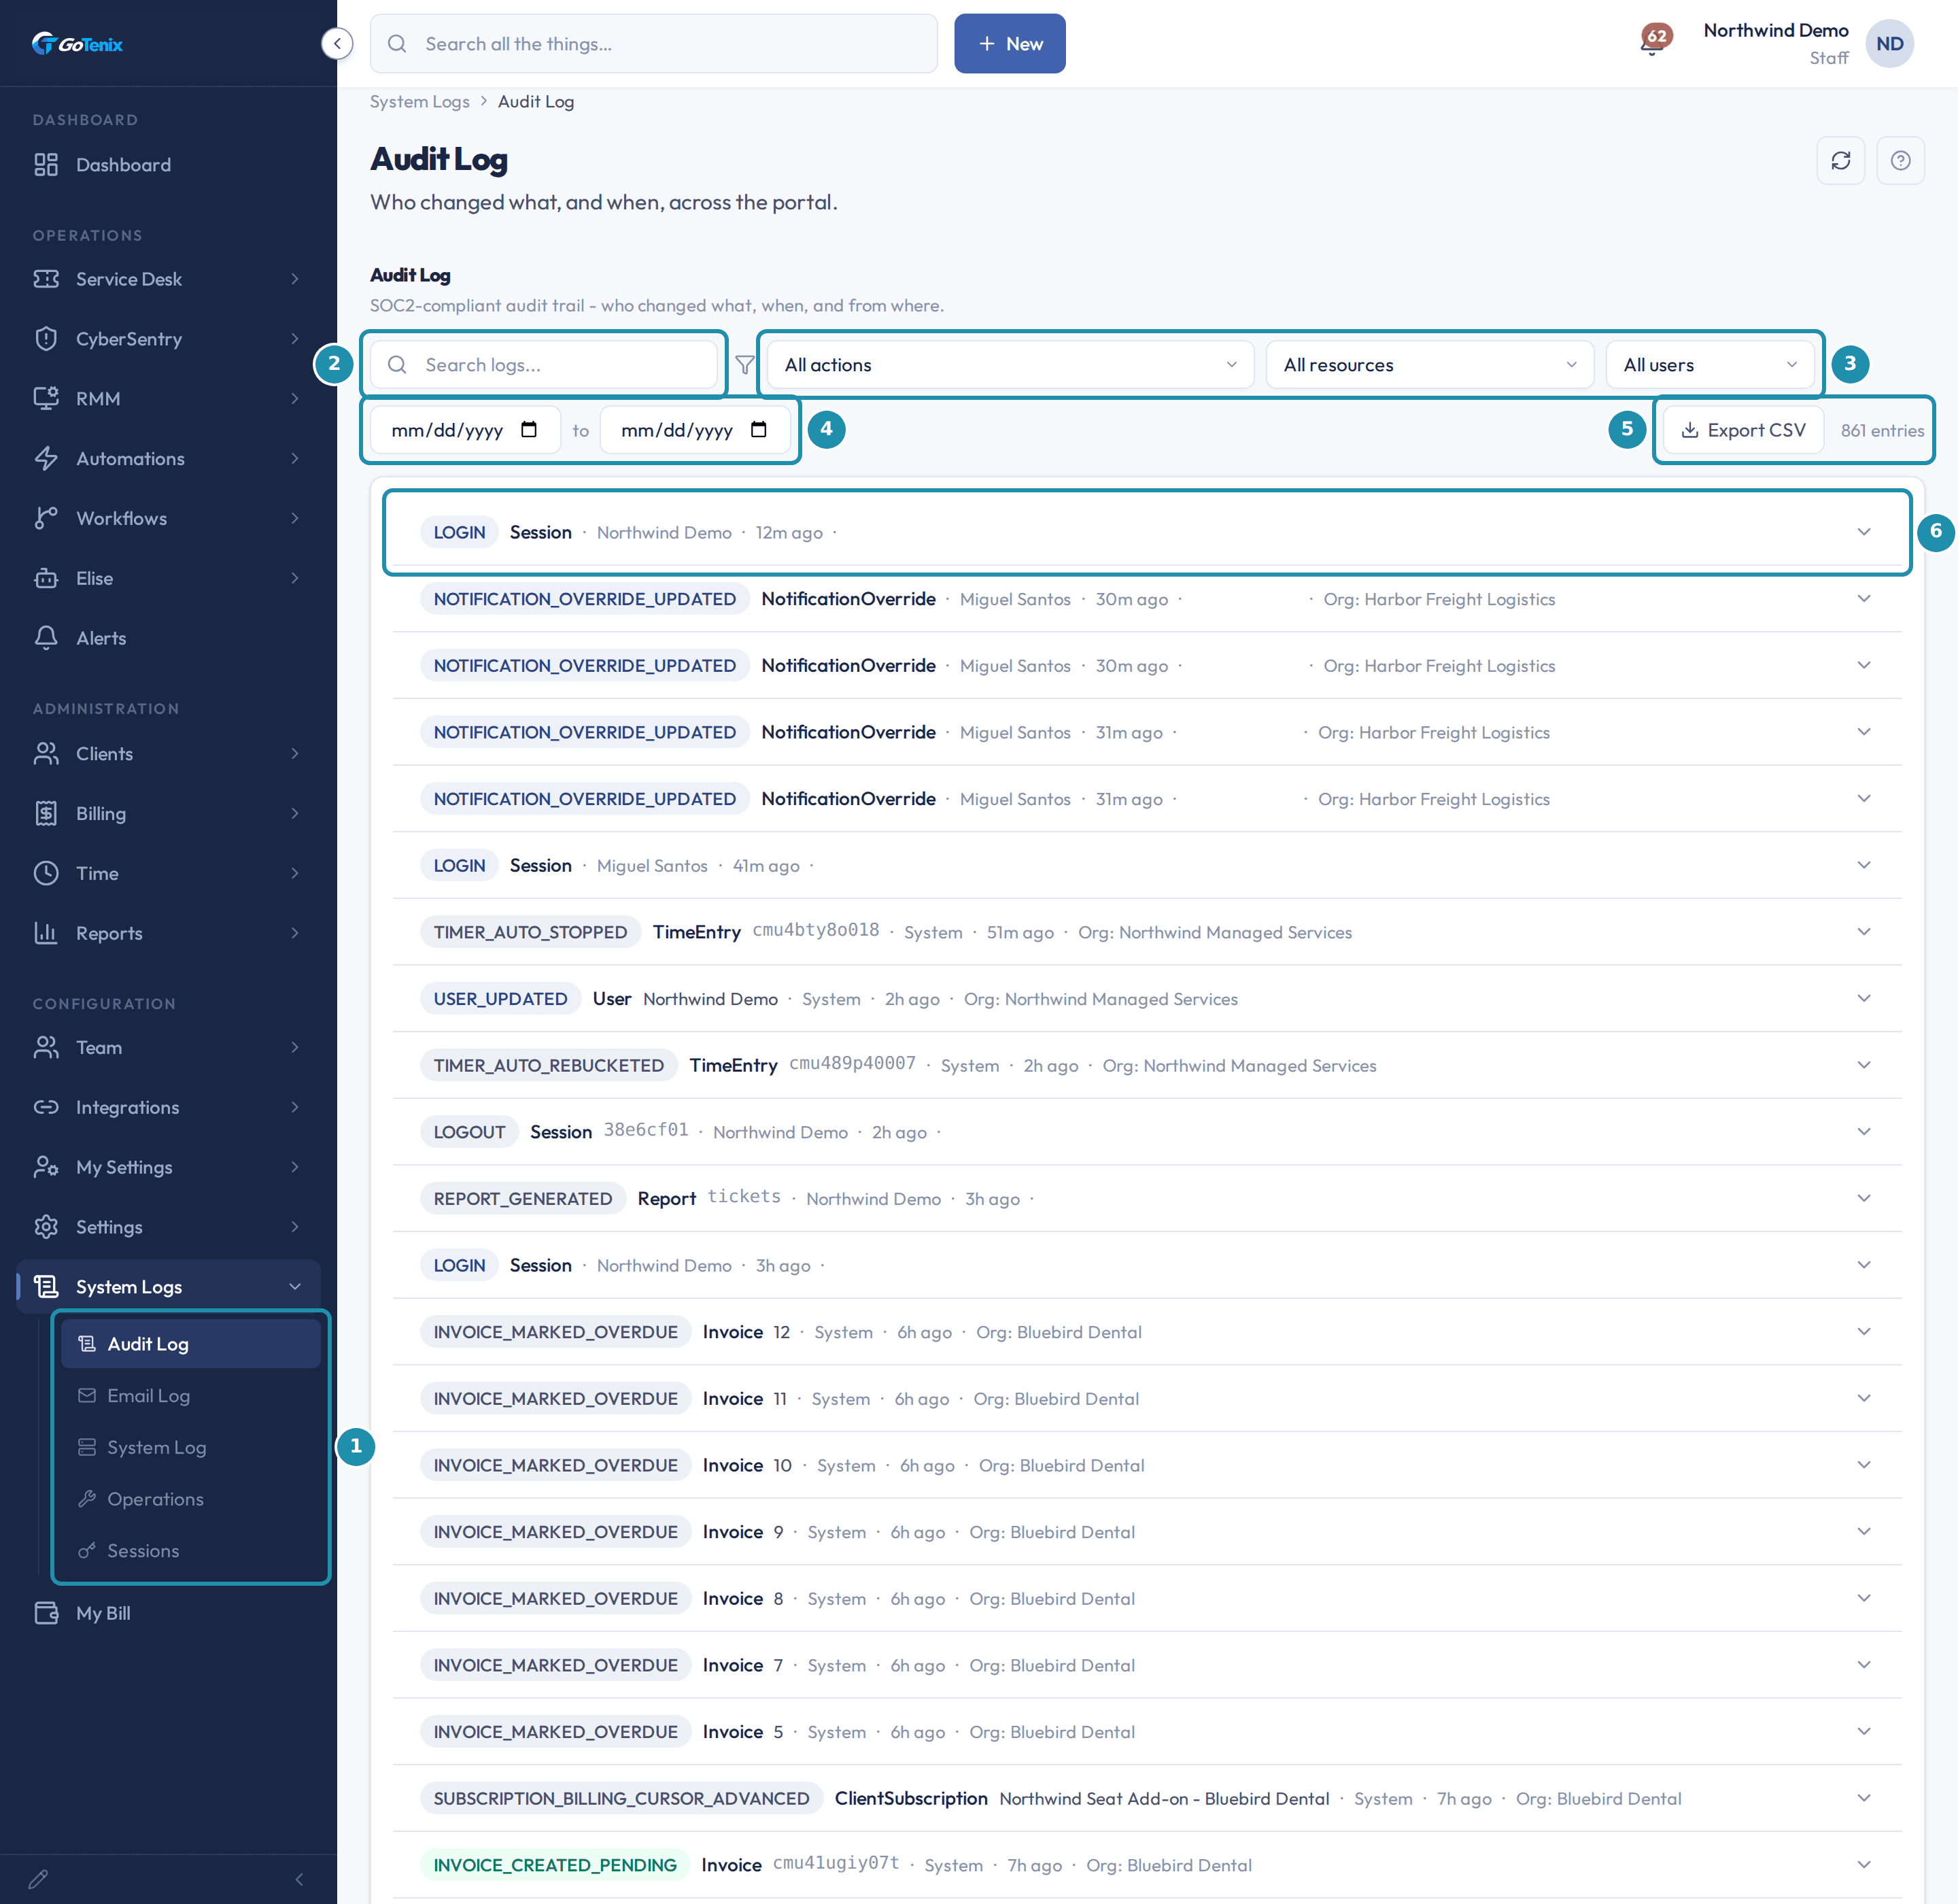The height and width of the screenshot is (1904, 1958).
Task: Expand Service Desk sidebar section
Action: tap(168, 279)
